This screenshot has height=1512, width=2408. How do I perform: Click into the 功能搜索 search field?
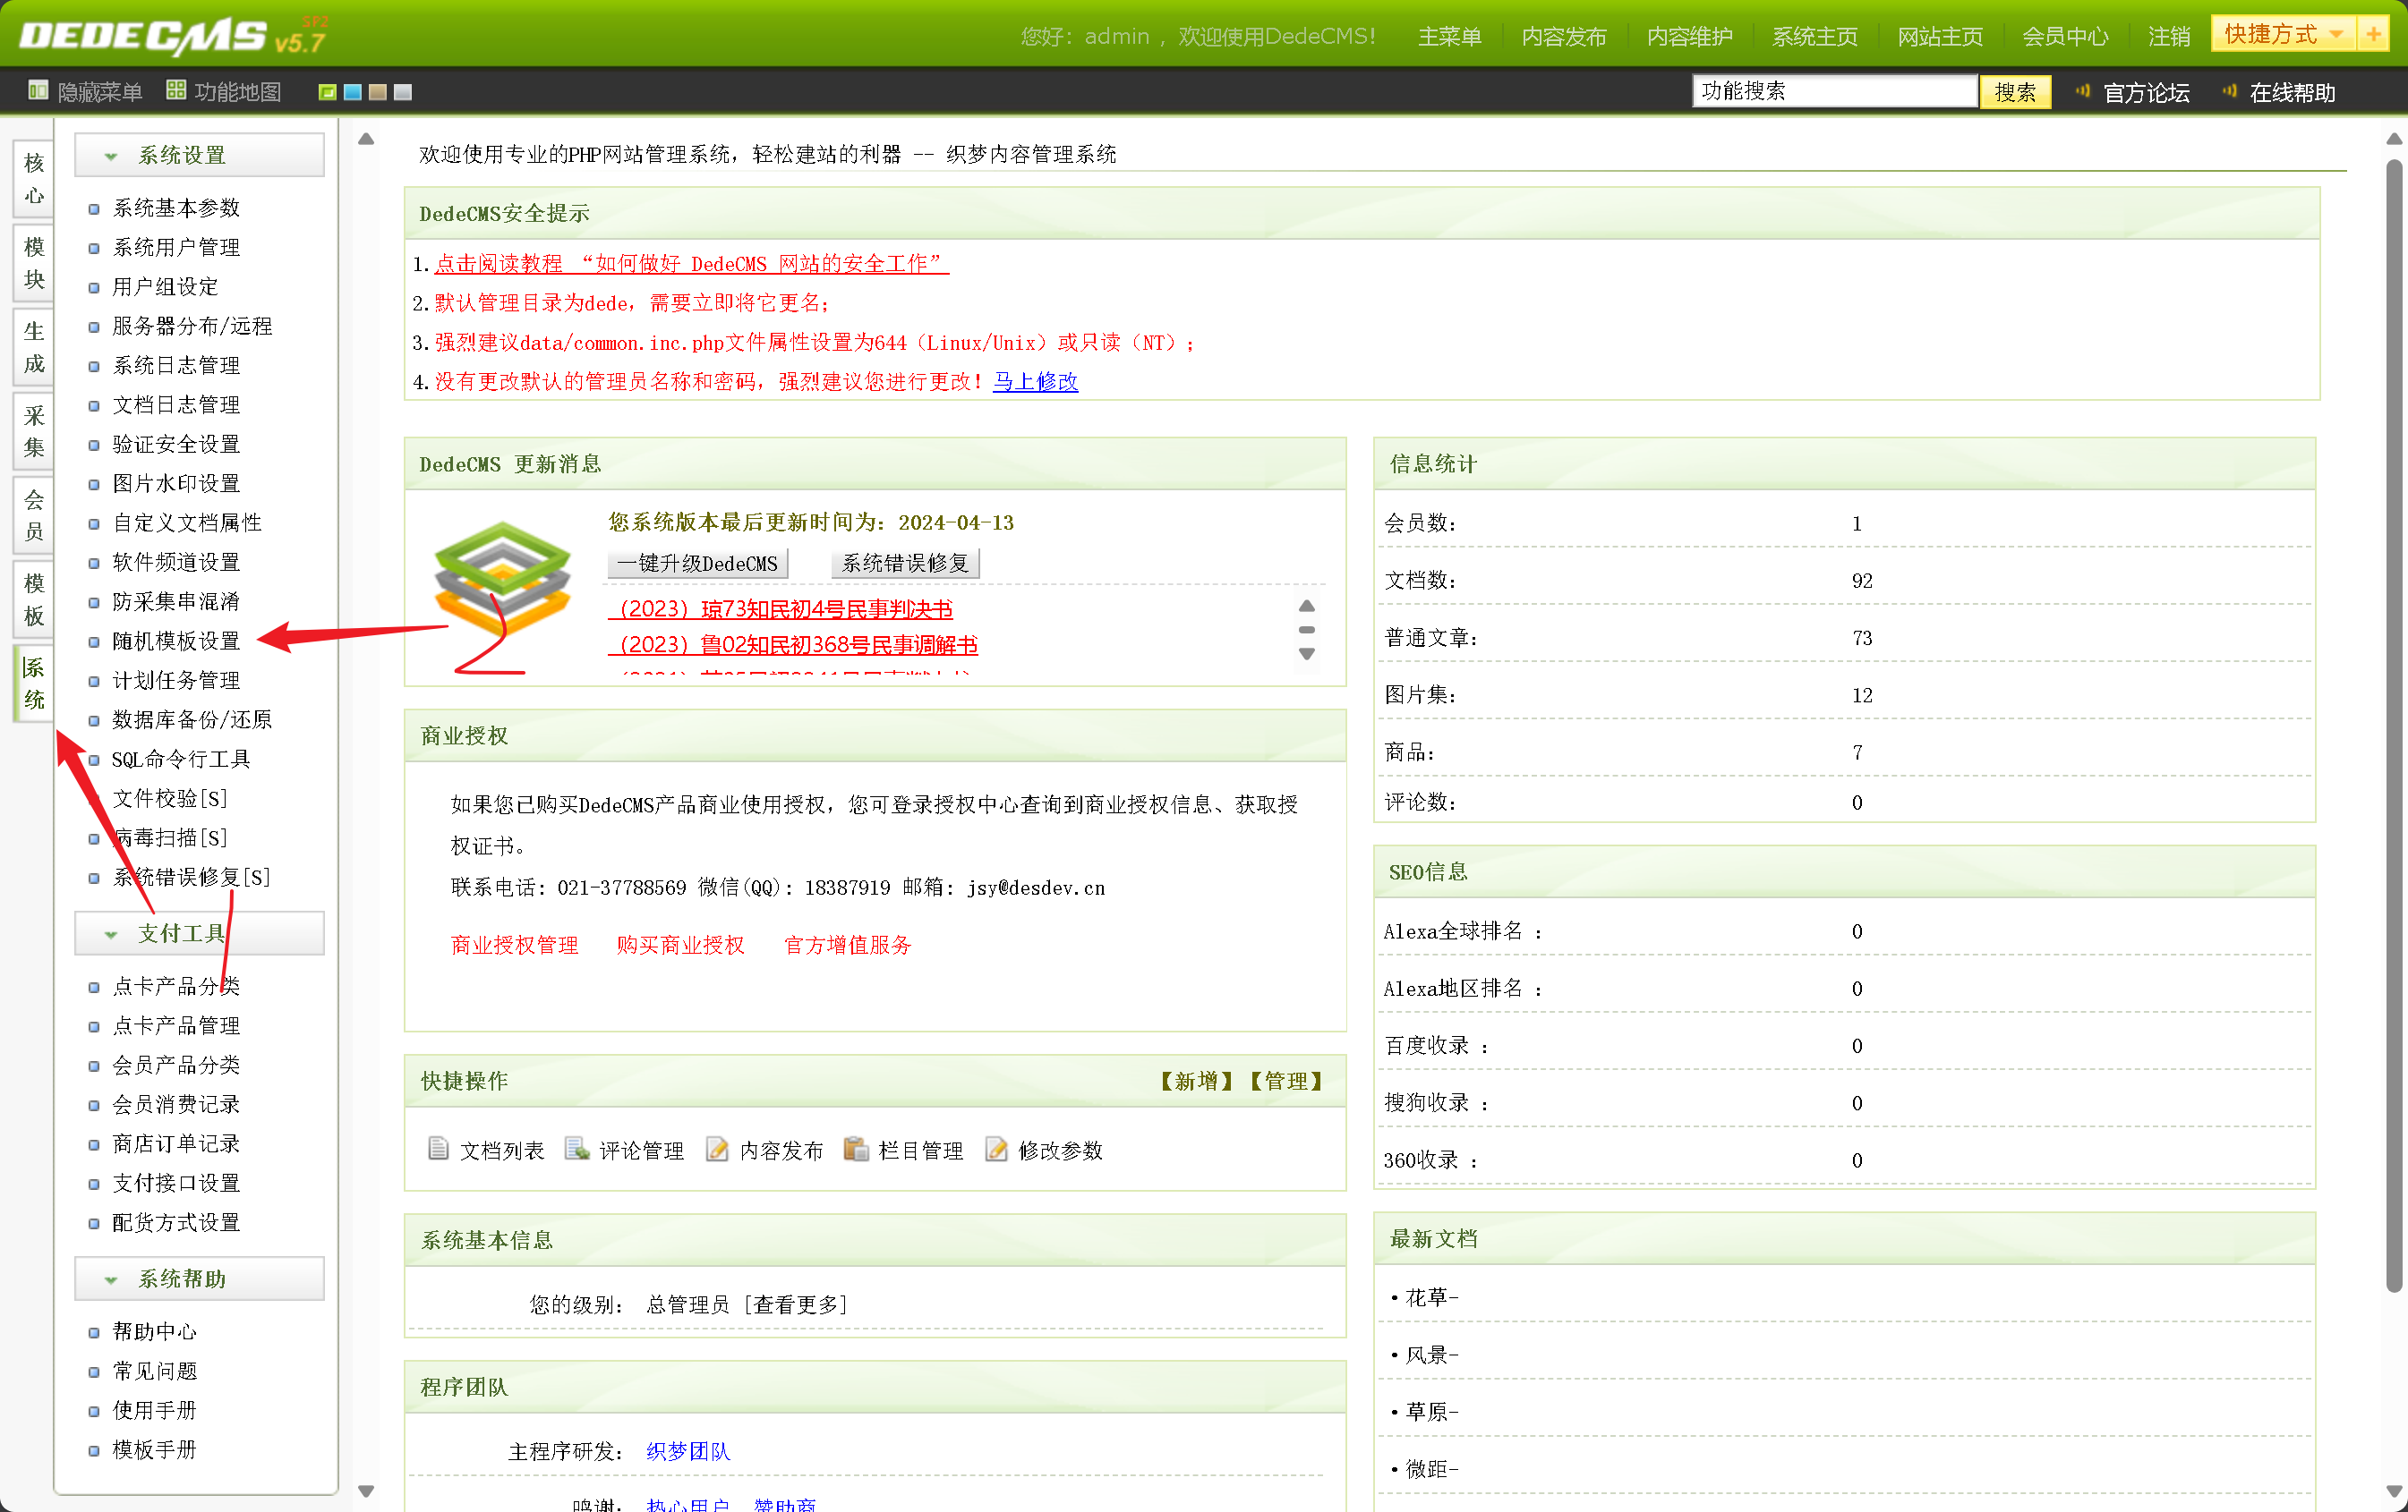coord(1833,91)
